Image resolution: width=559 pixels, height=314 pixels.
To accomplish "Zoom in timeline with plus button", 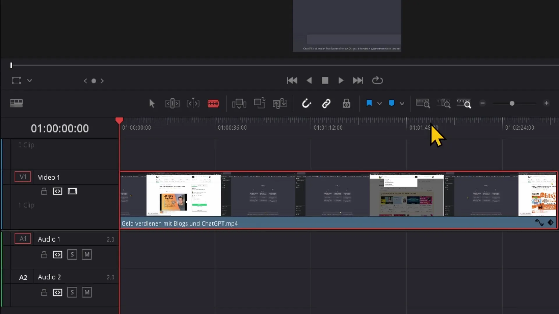I will (x=546, y=103).
